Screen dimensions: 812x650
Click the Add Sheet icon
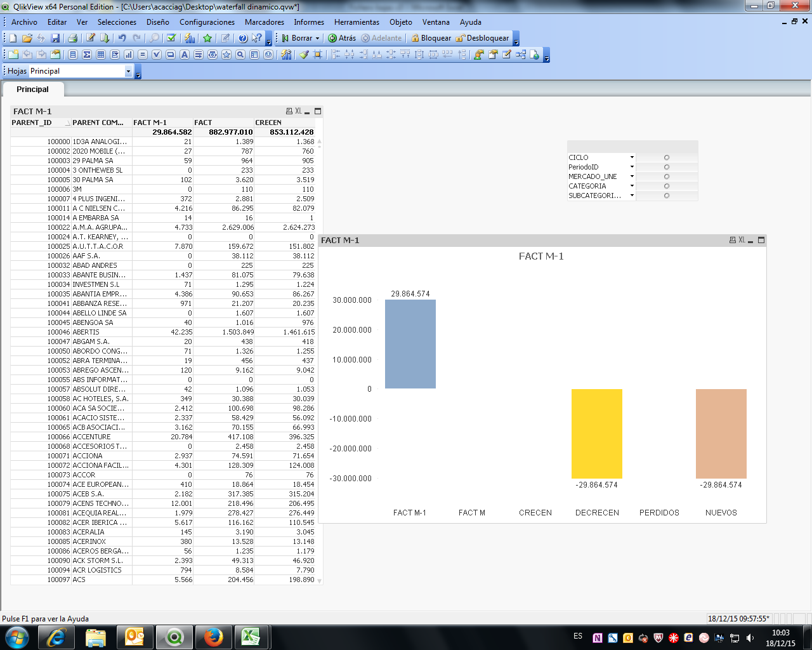13,55
